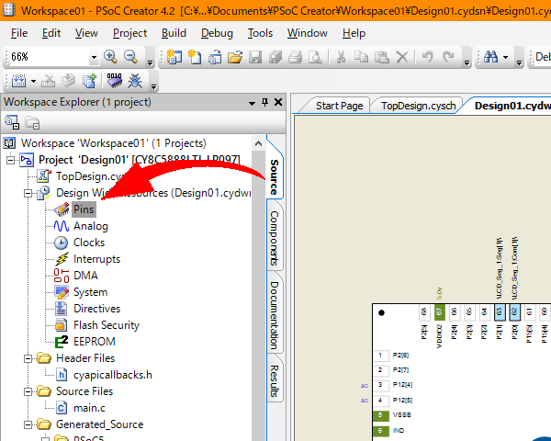This screenshot has width=551, height=441.
Task: Open the Find binoculars dropdown arrow
Action: click(x=505, y=57)
